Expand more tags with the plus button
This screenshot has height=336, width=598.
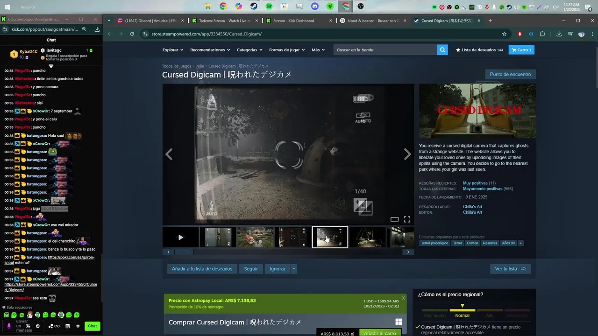click(x=520, y=243)
